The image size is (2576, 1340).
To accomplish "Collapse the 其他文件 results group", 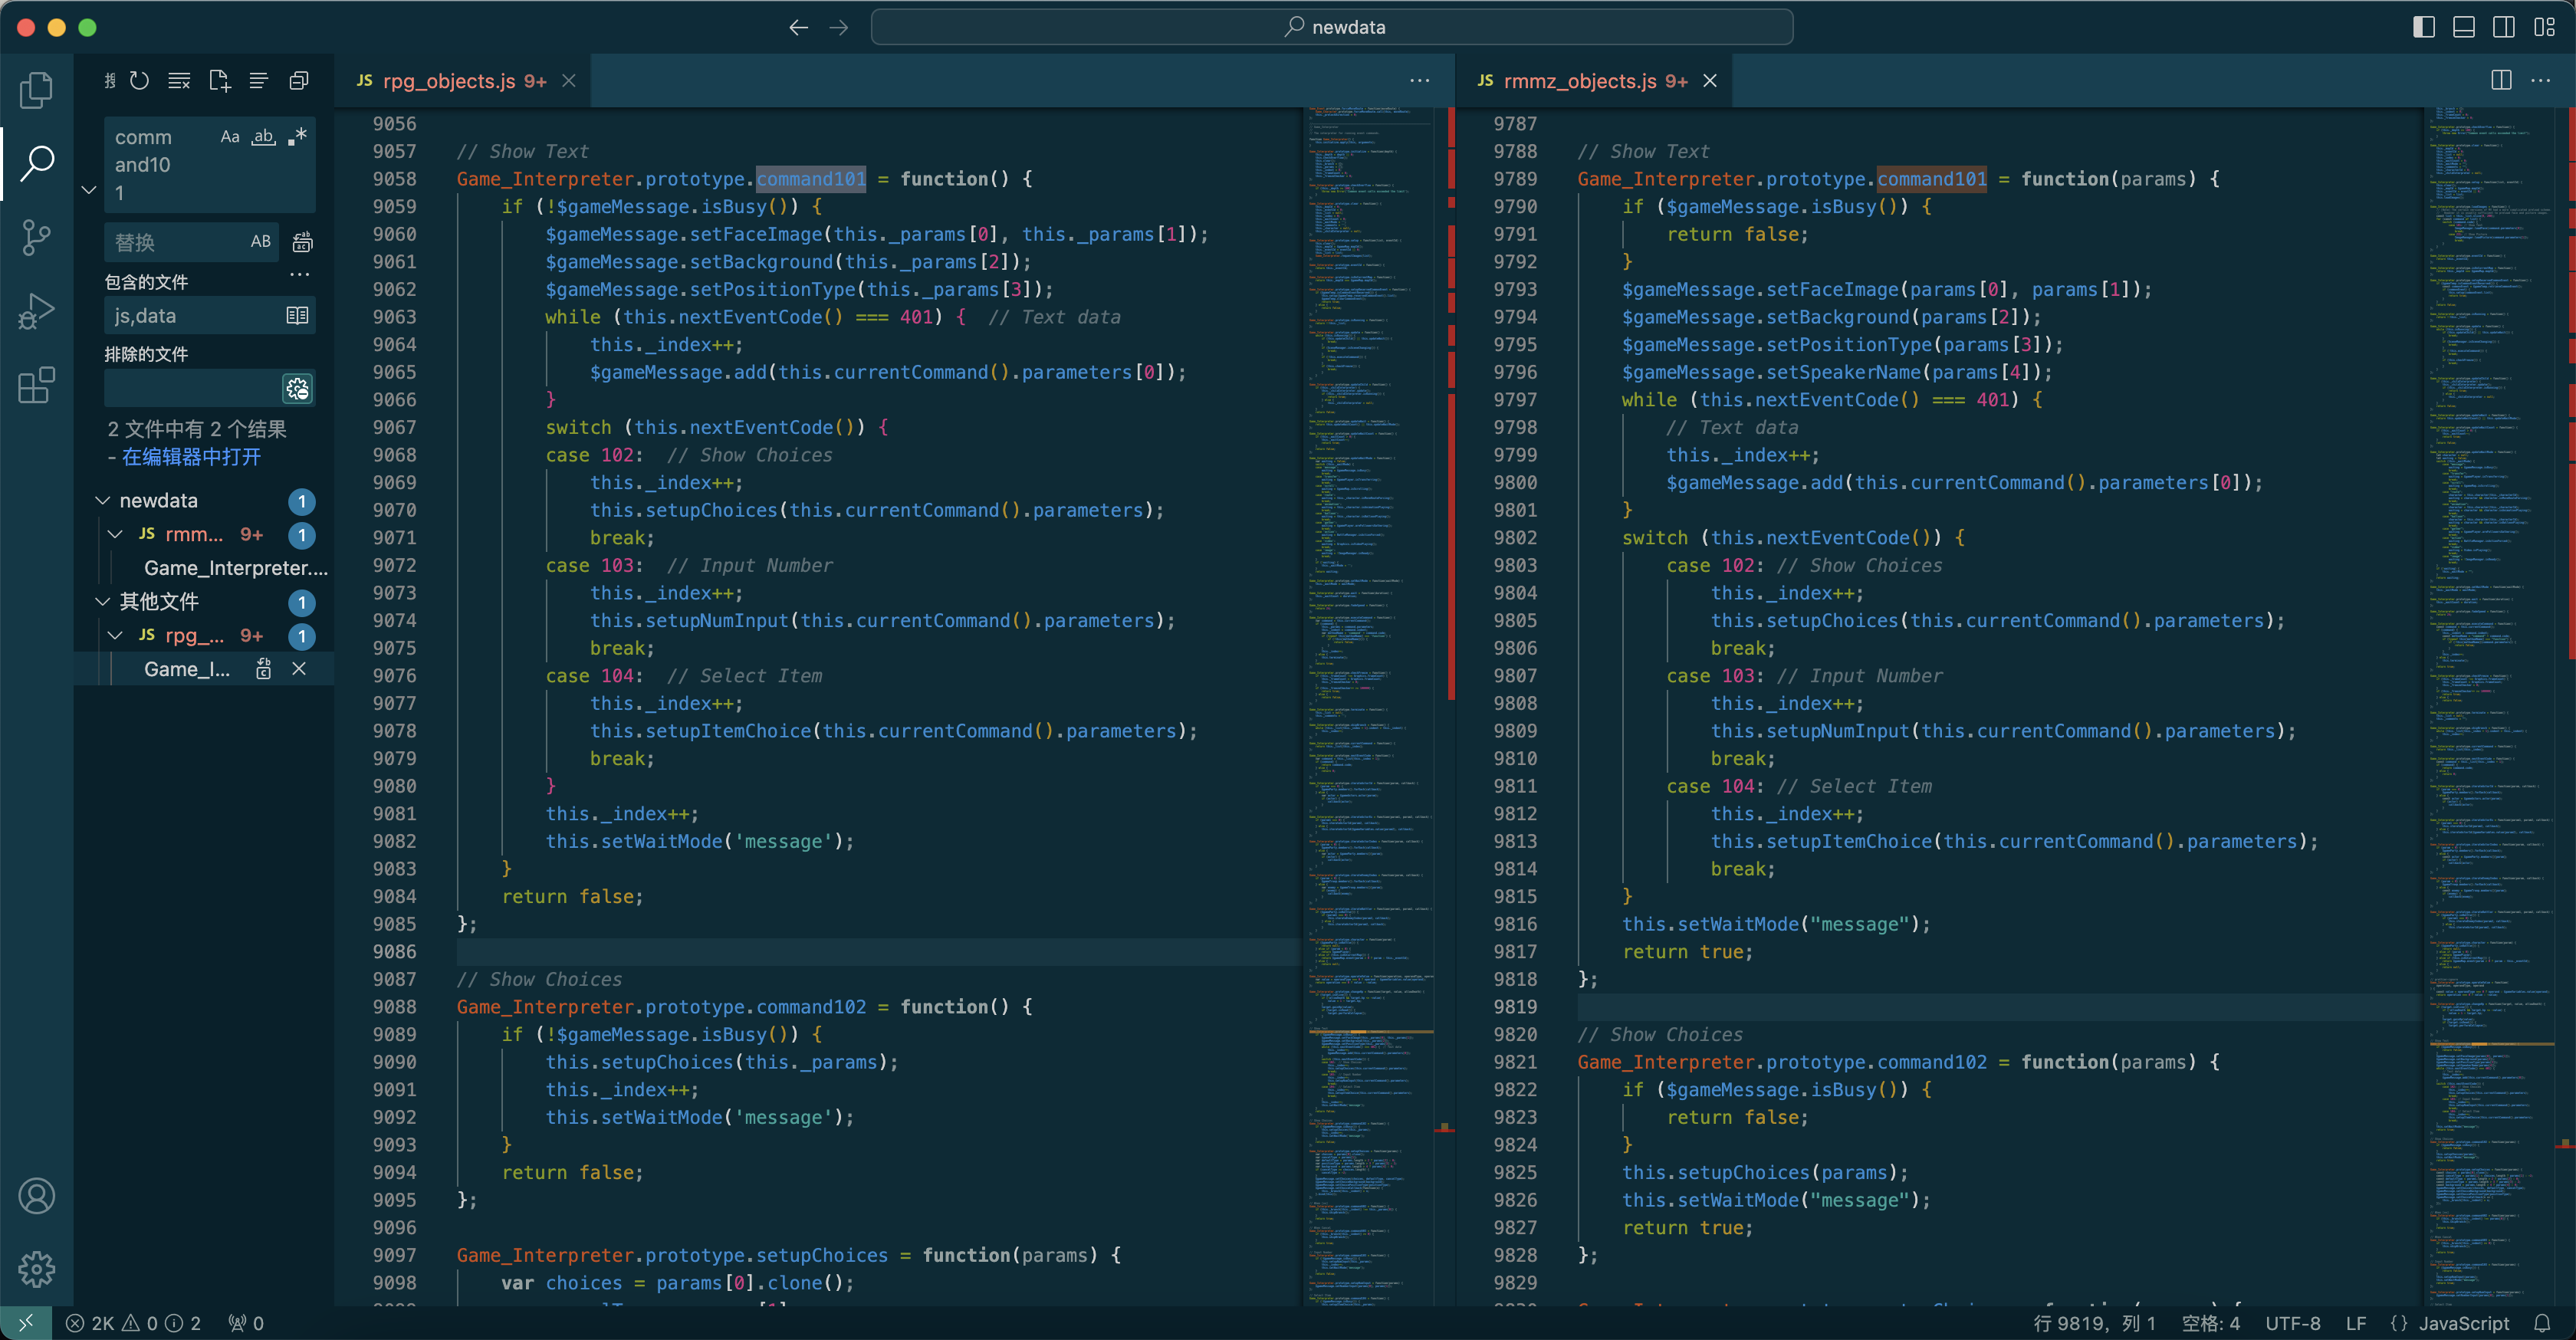I will (102, 601).
